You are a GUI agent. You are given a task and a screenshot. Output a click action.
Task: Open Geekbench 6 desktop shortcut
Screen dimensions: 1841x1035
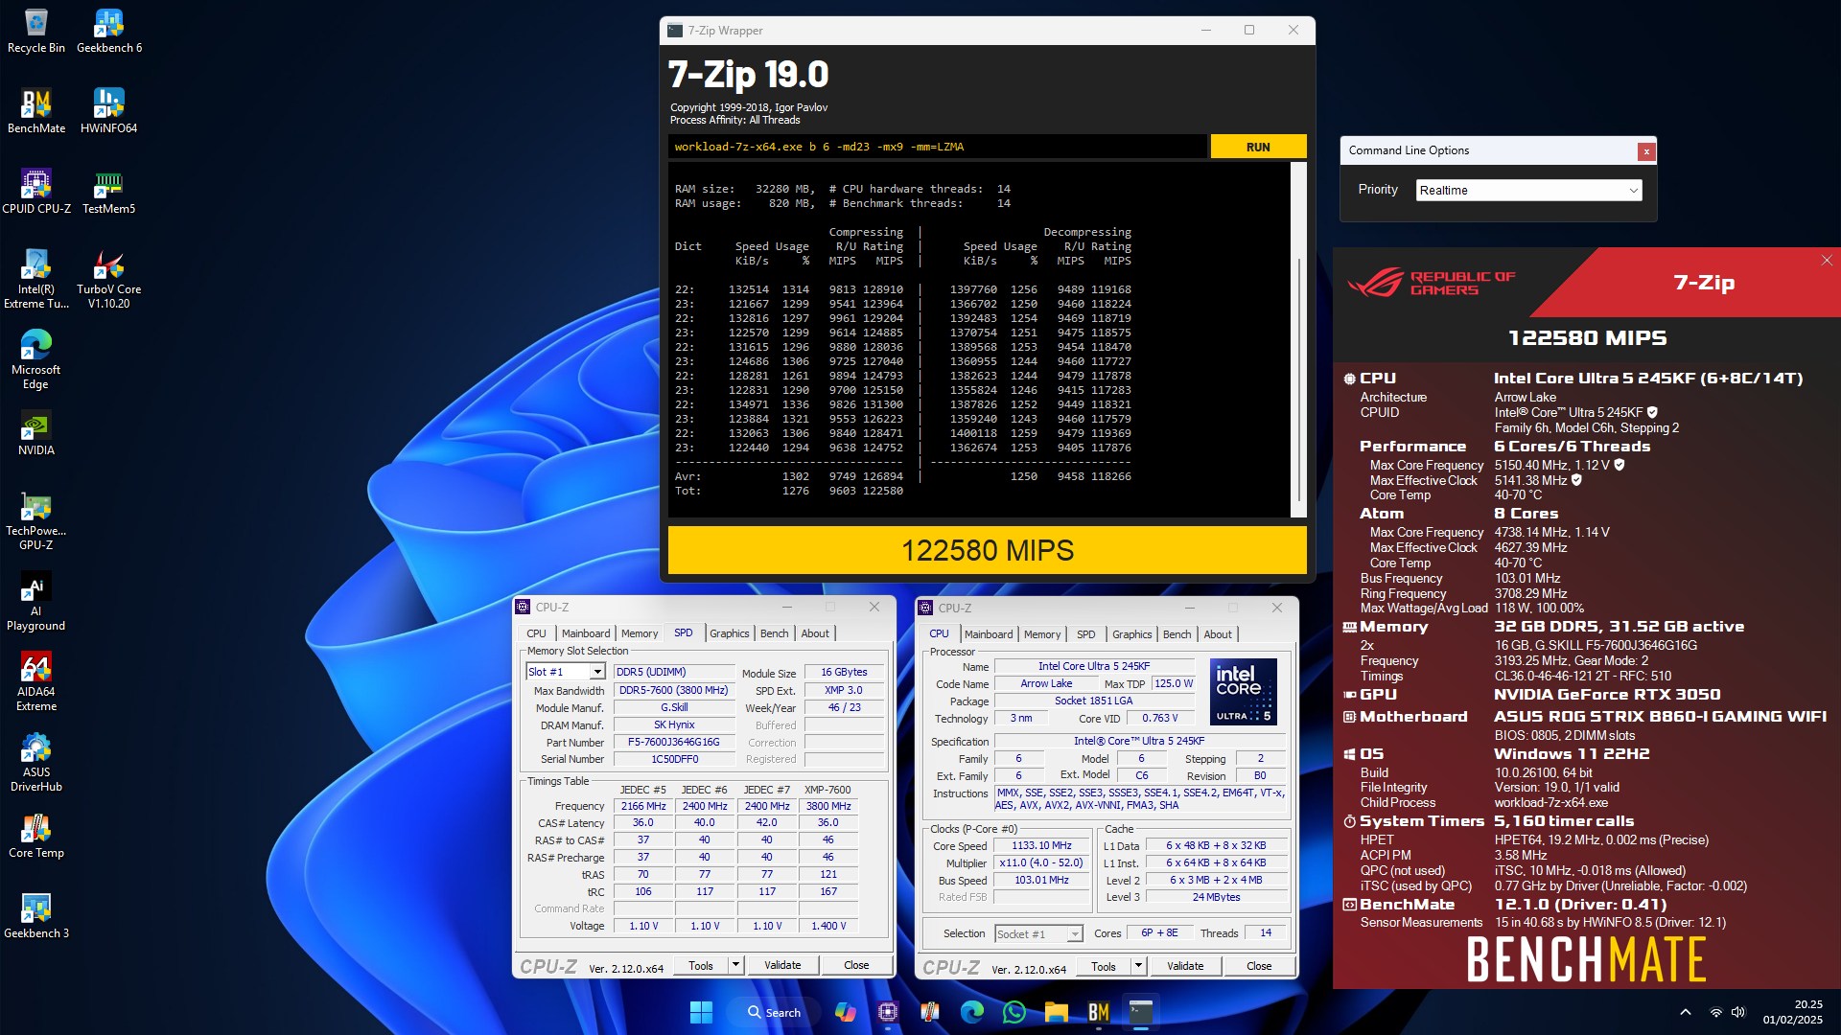(x=108, y=31)
